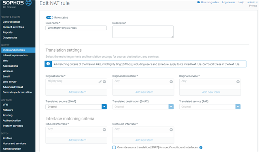
Task: Click info icon beside override SNAT option
Action: (201, 148)
